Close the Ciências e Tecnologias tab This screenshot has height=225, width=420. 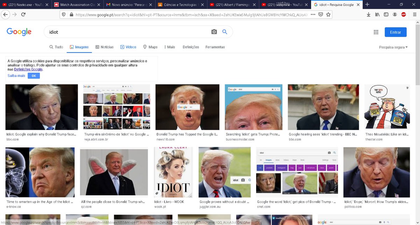pyautogui.click(x=202, y=5)
